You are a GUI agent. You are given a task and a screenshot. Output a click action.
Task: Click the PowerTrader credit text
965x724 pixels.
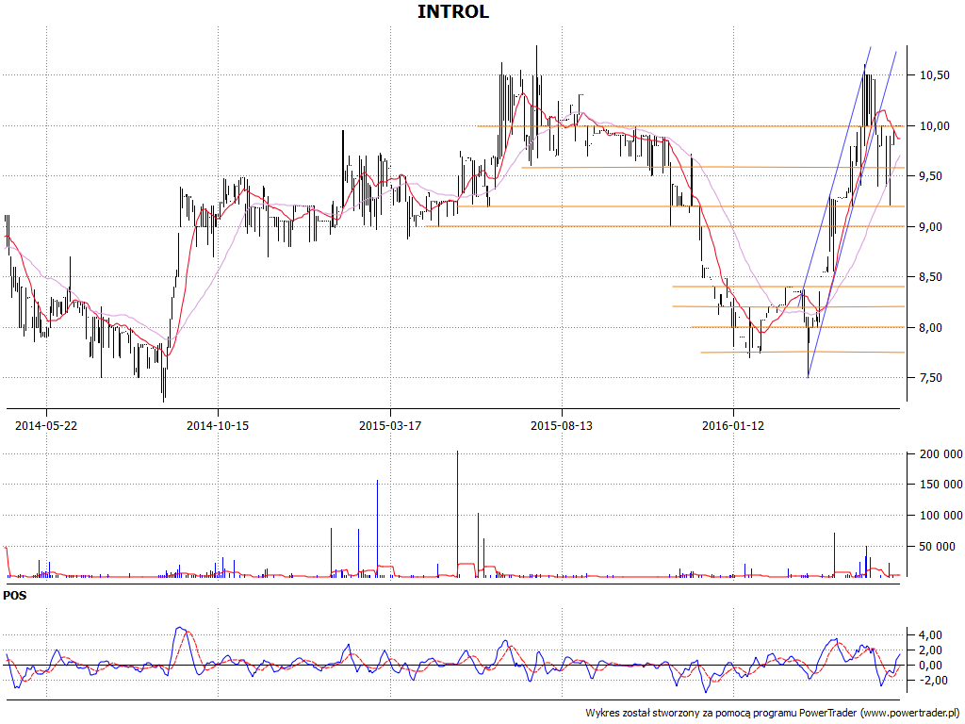775,713
